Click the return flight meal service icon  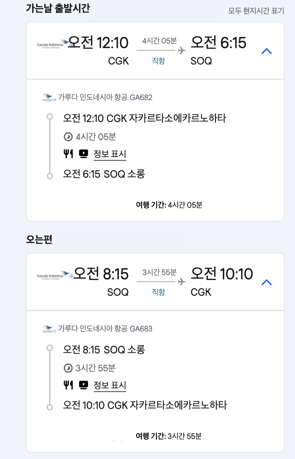pyautogui.click(x=68, y=385)
